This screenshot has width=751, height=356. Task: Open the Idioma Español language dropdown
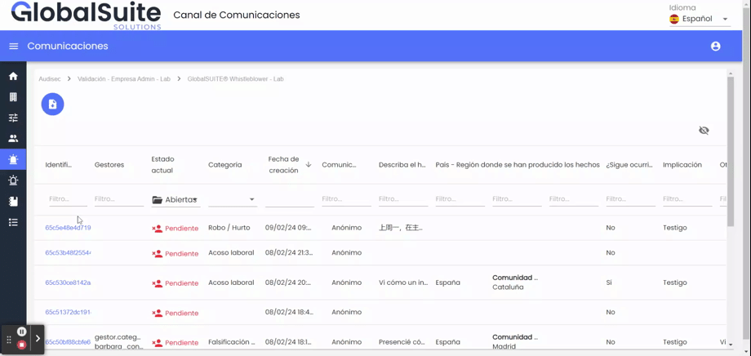tap(699, 19)
